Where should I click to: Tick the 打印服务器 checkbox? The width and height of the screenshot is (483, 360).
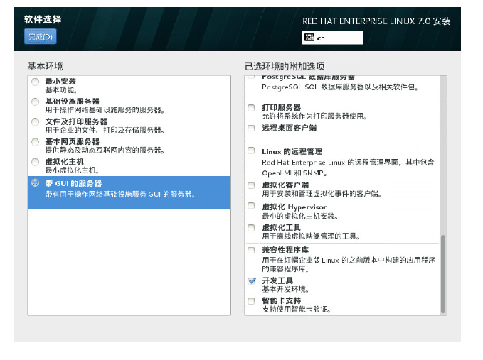[x=251, y=108]
